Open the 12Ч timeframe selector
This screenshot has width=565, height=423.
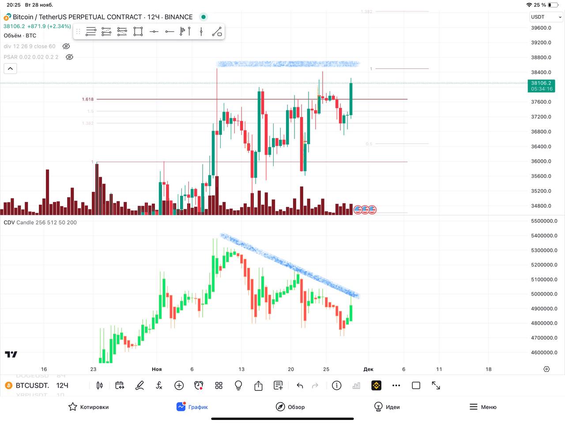point(62,386)
